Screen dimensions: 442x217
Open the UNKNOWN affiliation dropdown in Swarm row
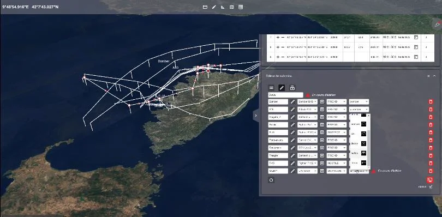tap(337, 171)
